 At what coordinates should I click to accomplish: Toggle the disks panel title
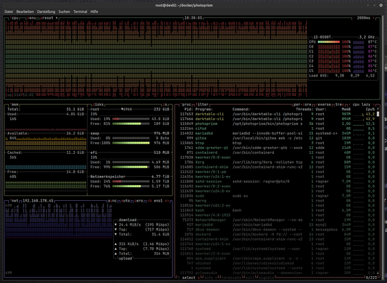pyautogui.click(x=98, y=104)
